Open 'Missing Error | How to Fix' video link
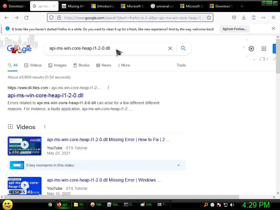280x210 pixels. click(108, 139)
